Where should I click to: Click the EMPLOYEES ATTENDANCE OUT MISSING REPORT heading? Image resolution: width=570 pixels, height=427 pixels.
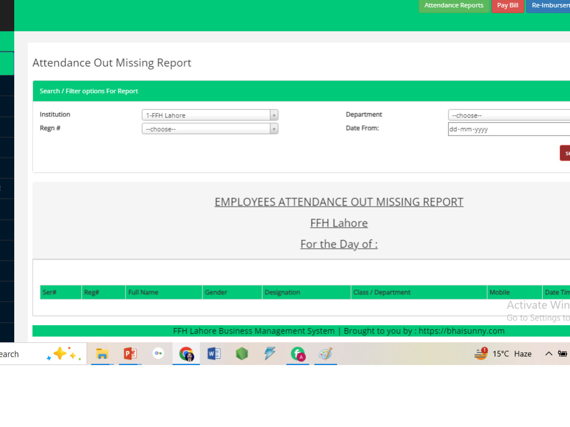coord(339,202)
